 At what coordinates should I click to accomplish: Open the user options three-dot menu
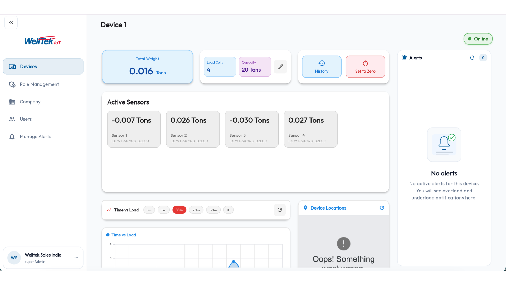76,258
